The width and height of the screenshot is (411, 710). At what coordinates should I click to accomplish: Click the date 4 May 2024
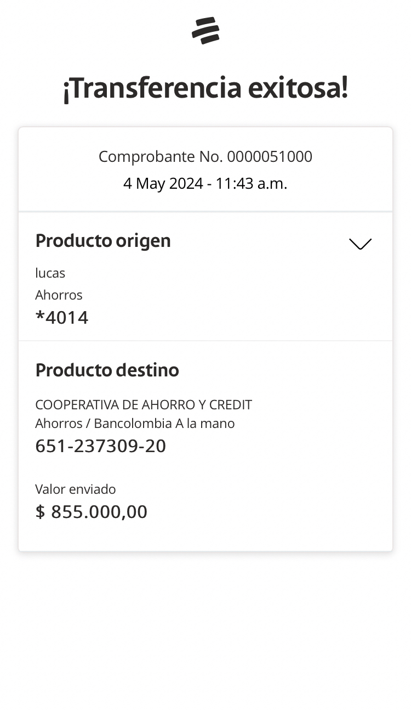[x=163, y=183]
